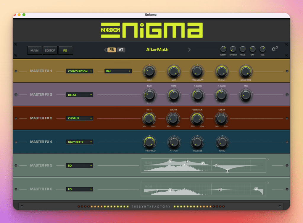Click the HI CUT knob
Viewport: 303px width, 223px height.
point(222,71)
